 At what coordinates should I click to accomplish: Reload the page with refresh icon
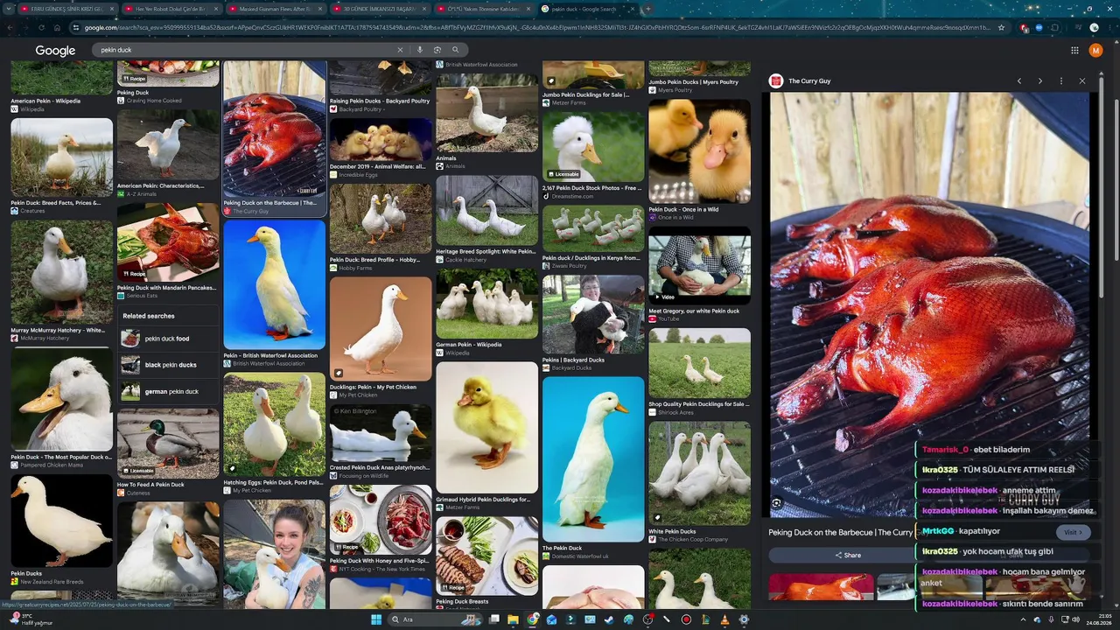pos(41,27)
